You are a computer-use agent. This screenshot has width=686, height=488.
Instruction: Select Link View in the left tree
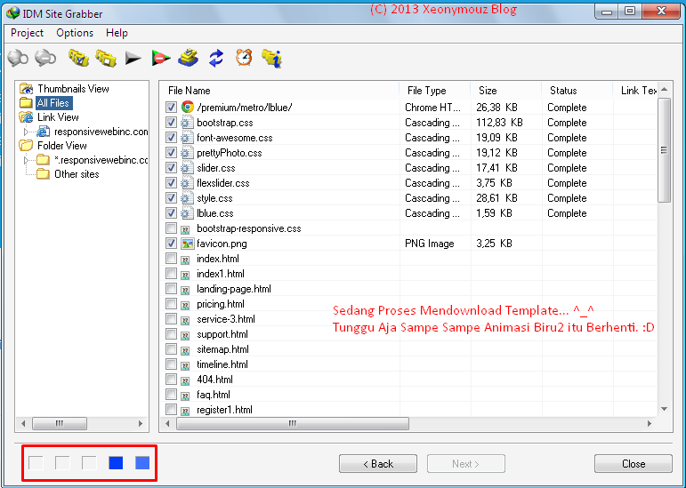[x=58, y=117]
